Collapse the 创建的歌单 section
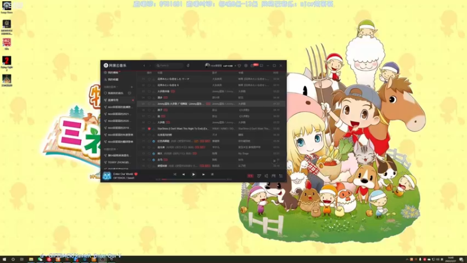This screenshot has height=263, width=467. pos(111,87)
